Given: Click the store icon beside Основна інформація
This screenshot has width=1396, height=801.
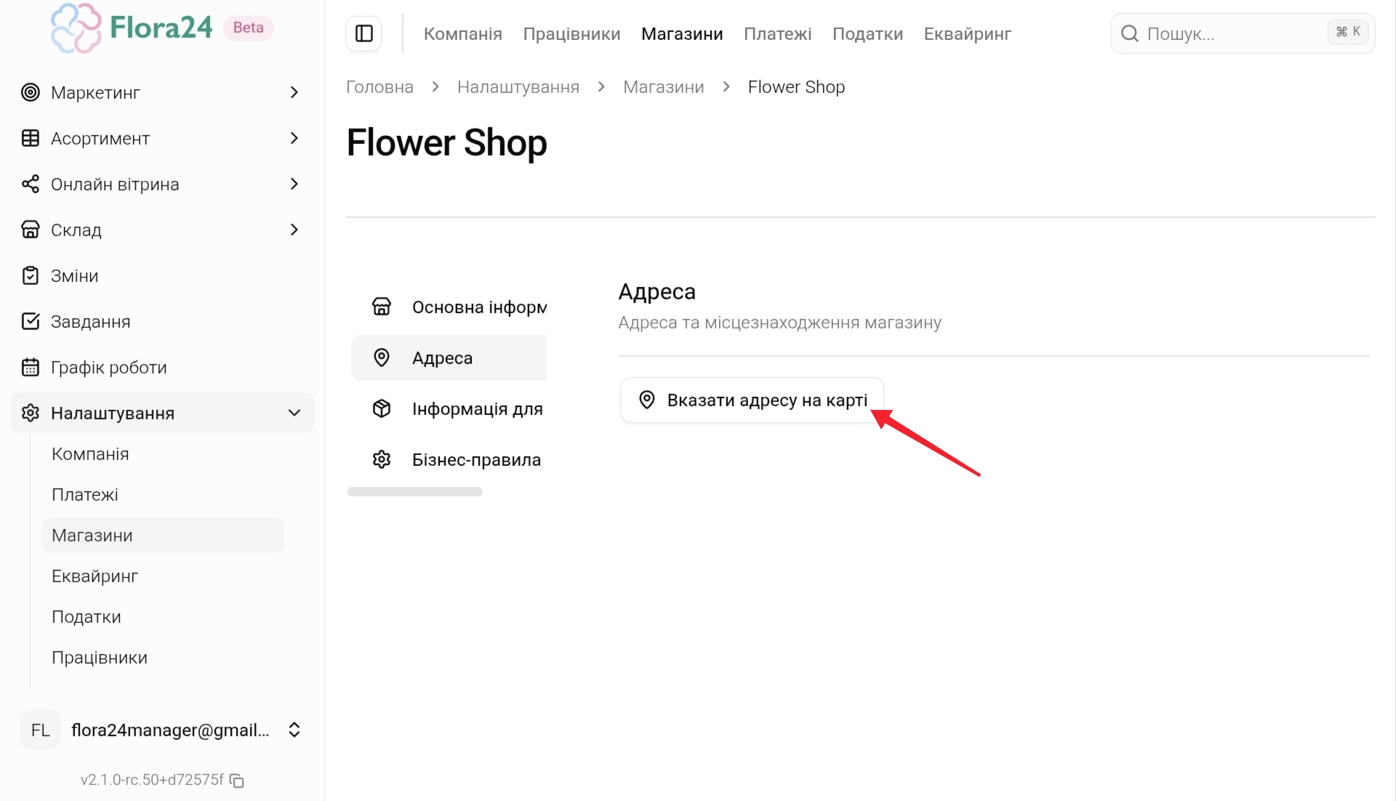Looking at the screenshot, I should 382,307.
